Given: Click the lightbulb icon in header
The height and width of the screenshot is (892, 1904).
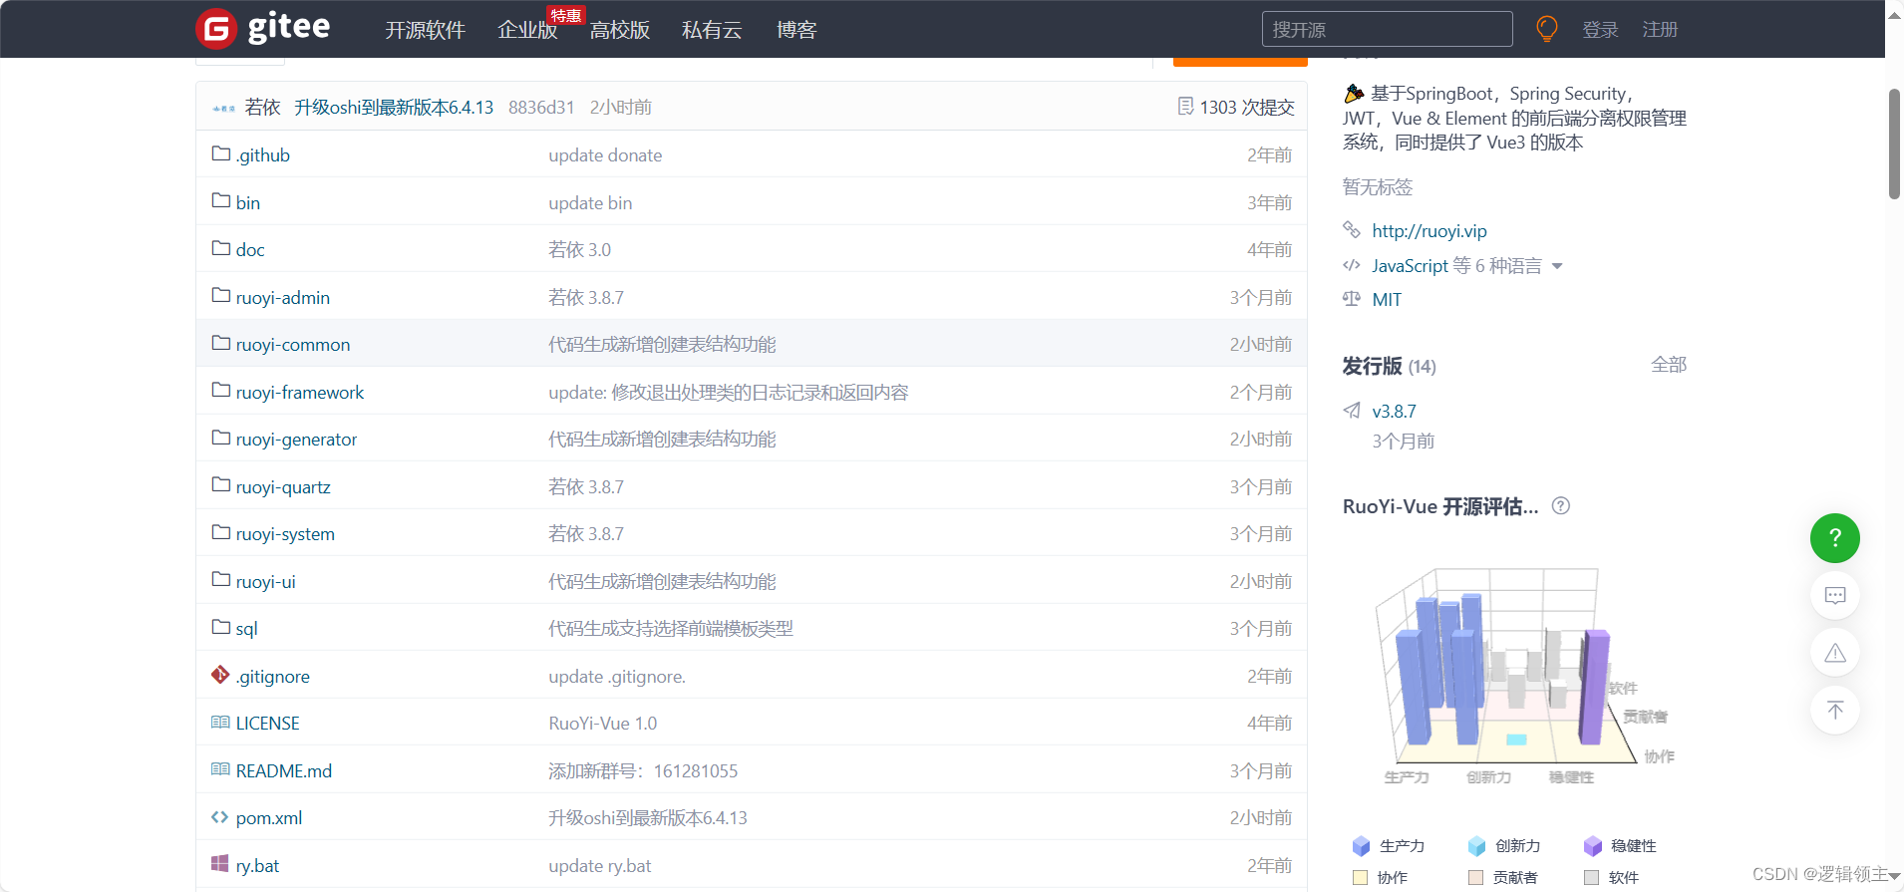Looking at the screenshot, I should pyautogui.click(x=1546, y=29).
